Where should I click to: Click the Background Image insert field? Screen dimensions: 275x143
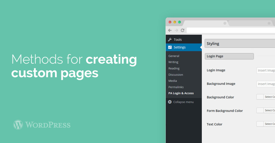(x=266, y=84)
